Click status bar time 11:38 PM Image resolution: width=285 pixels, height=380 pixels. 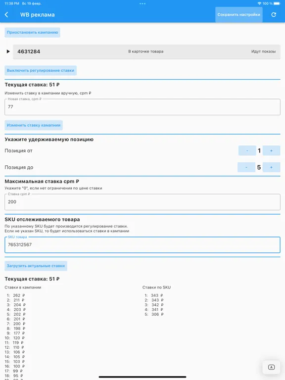click(12, 3)
